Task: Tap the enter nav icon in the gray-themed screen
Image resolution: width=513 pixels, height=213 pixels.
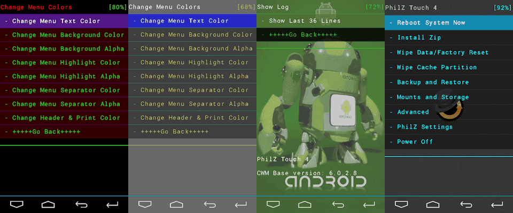Action: pyautogui.click(x=240, y=204)
